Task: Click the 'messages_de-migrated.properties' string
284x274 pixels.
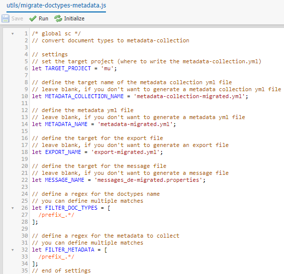Action: 148,180
